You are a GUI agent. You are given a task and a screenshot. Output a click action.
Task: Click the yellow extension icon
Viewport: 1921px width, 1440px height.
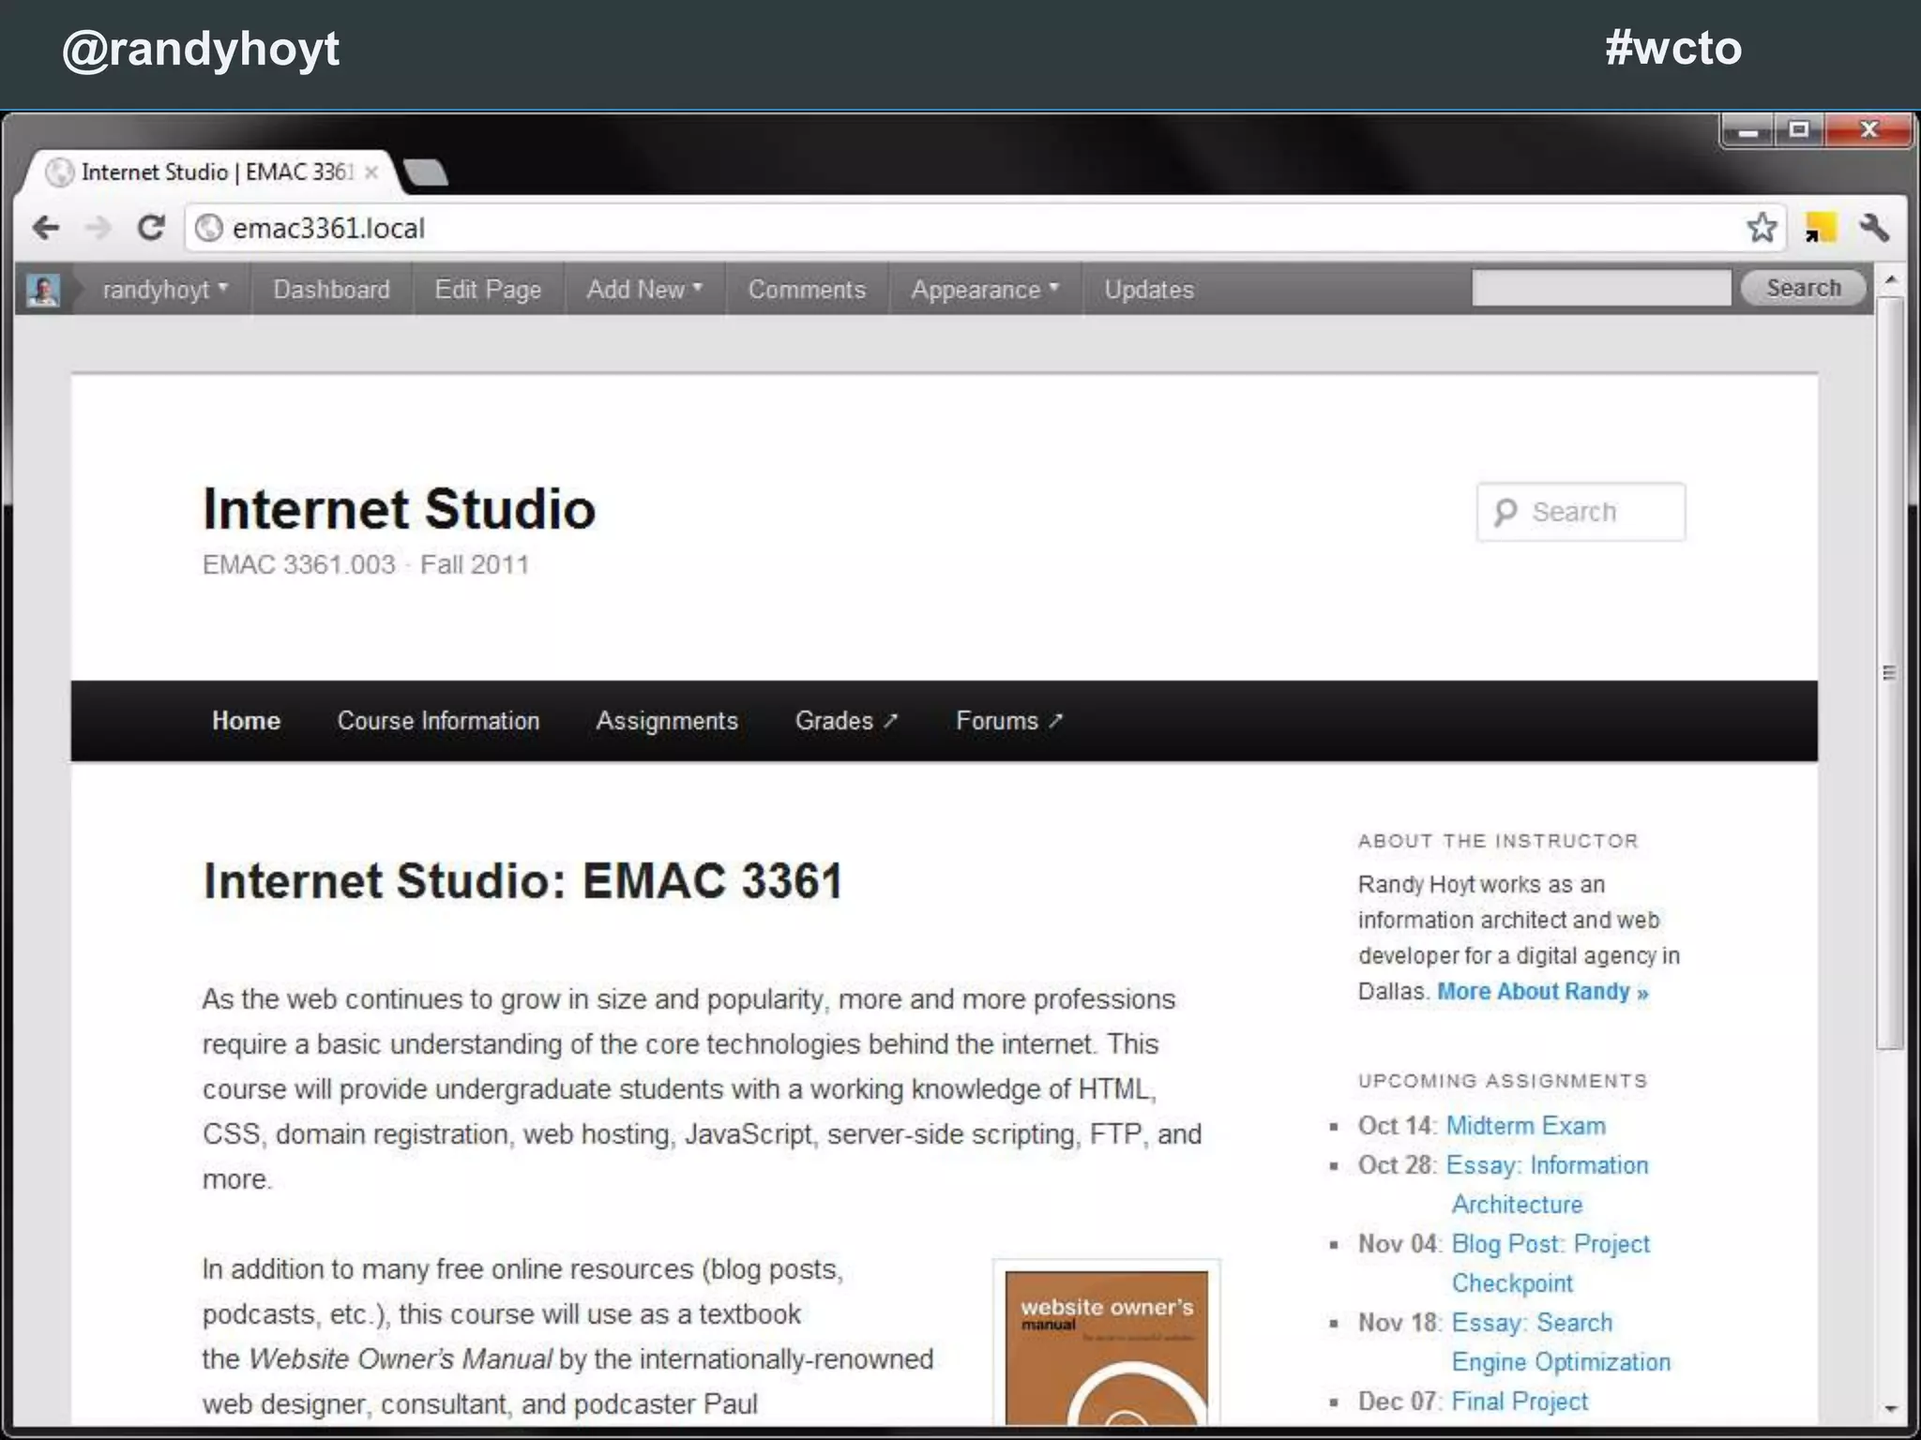tap(1820, 228)
